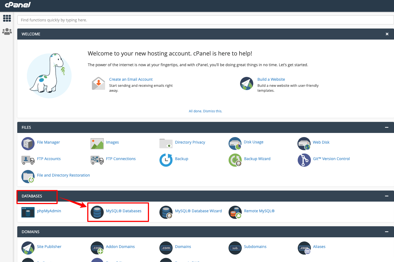Viewport: 394px width, 262px height.
Task: Check Disk Usage
Action: pos(253,142)
